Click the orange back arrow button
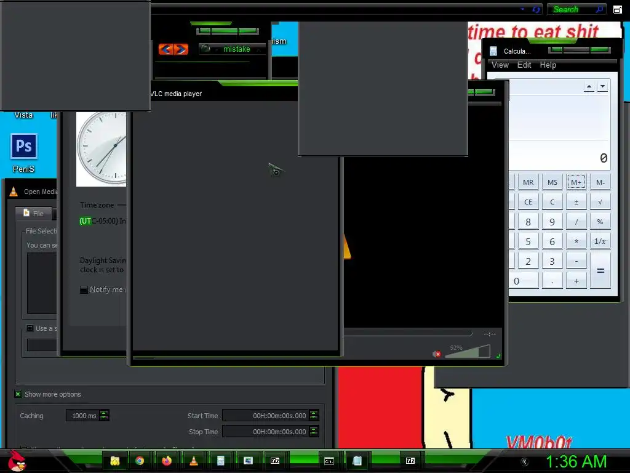 [x=166, y=49]
